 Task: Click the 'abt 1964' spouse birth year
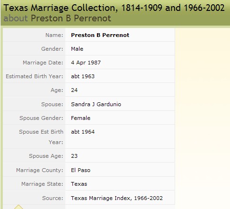pyautogui.click(x=83, y=132)
